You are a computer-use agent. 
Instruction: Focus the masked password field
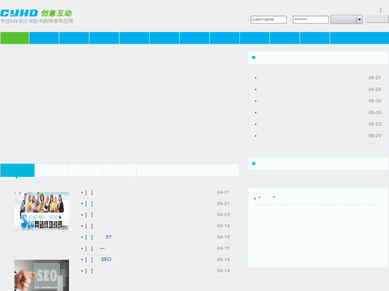pyautogui.click(x=310, y=20)
